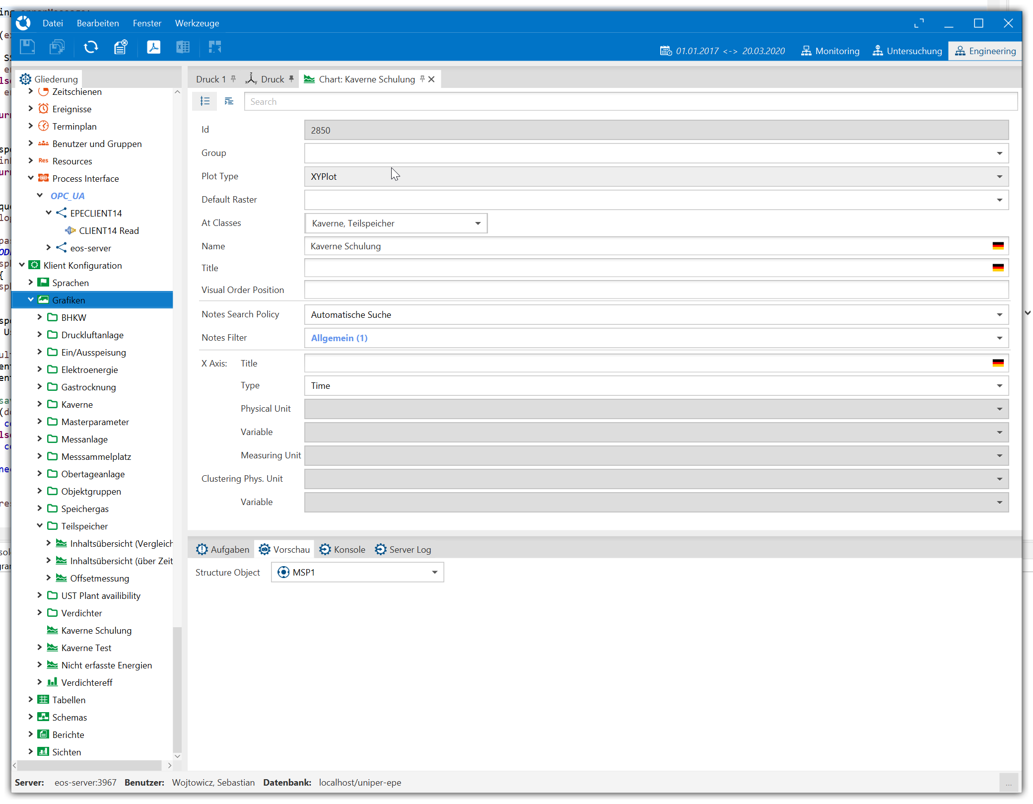Click the Search input field
Viewport: 1033px width, 804px height.
pyautogui.click(x=629, y=101)
